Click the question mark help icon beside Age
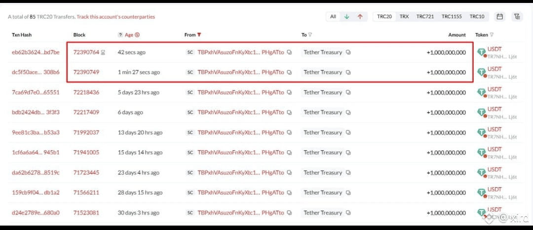533x230 pixels. [x=120, y=35]
